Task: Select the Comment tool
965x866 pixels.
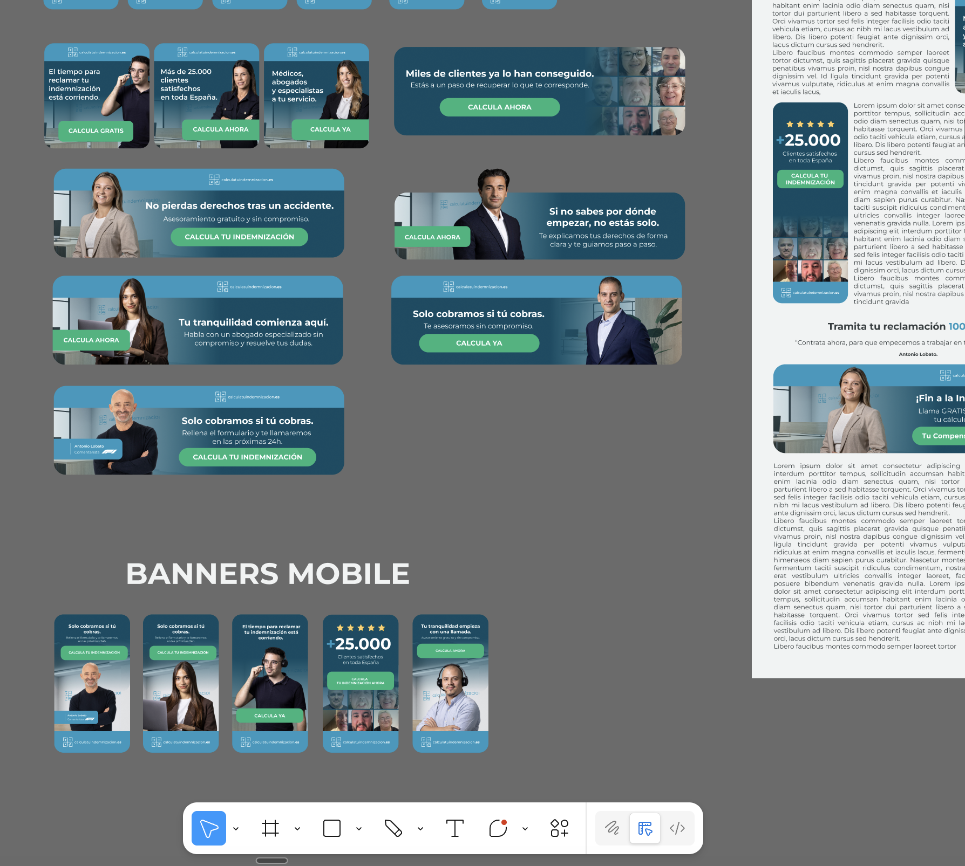Action: 498,828
